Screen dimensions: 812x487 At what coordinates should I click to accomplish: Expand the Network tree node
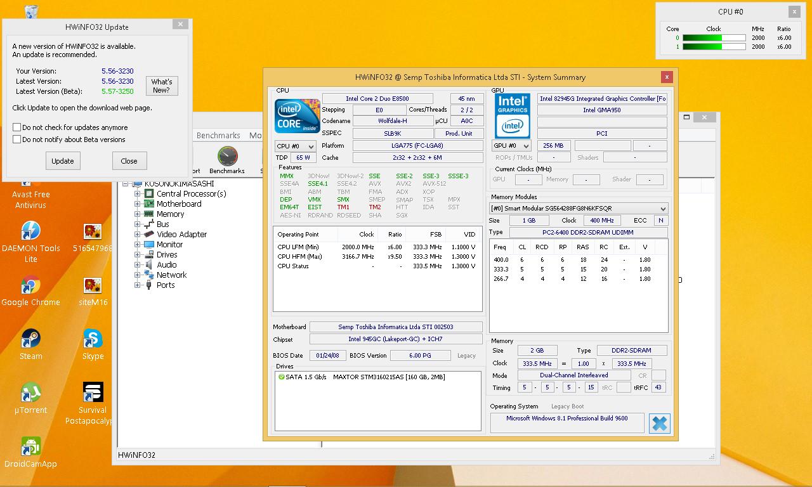point(137,275)
